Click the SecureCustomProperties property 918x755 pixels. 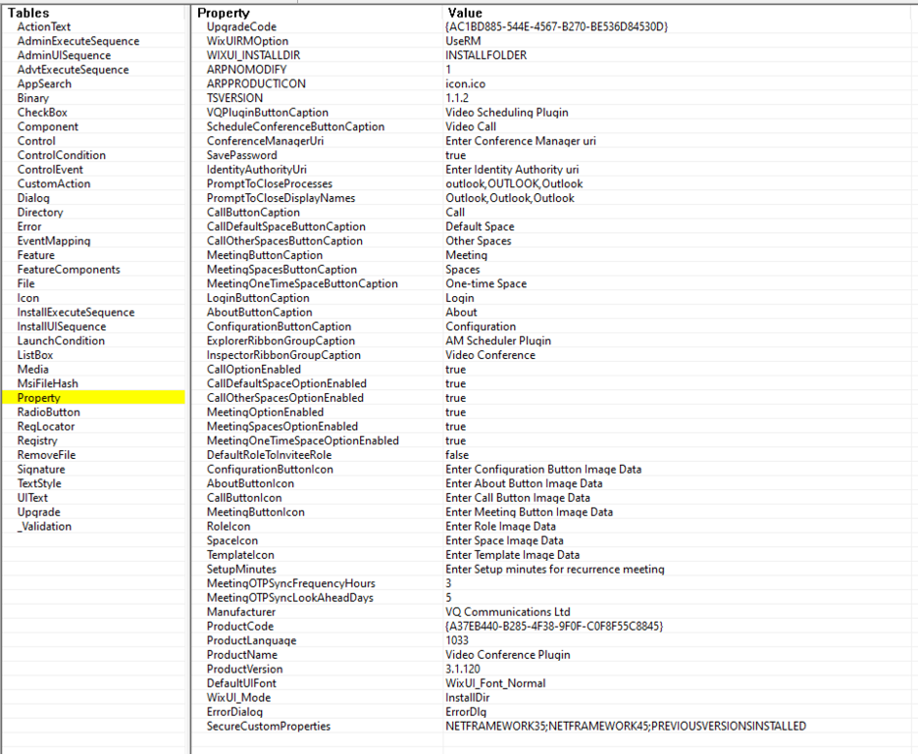click(x=268, y=727)
